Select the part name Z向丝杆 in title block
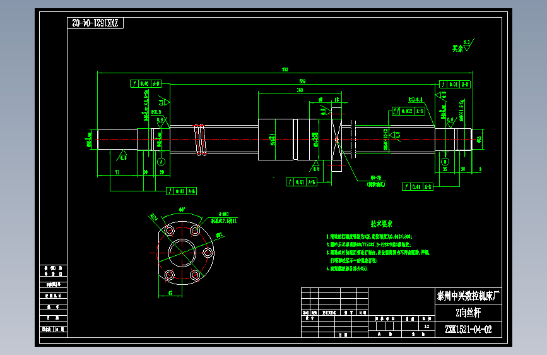 click(468, 313)
